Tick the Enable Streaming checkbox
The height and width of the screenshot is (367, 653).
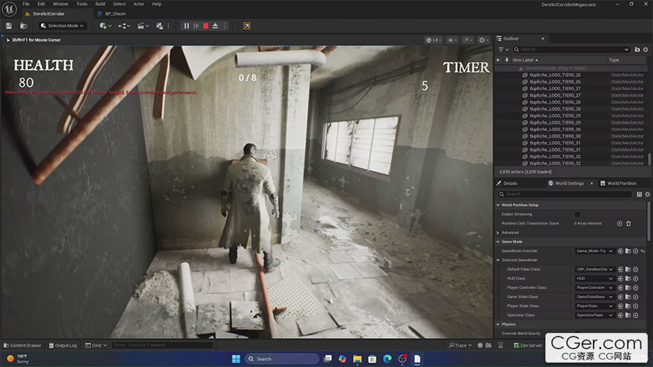point(577,214)
